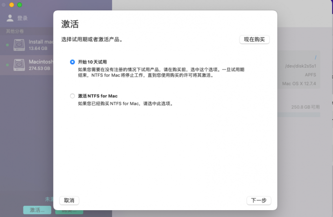
Task: Click the disk usage progress bar
Action: [299, 115]
